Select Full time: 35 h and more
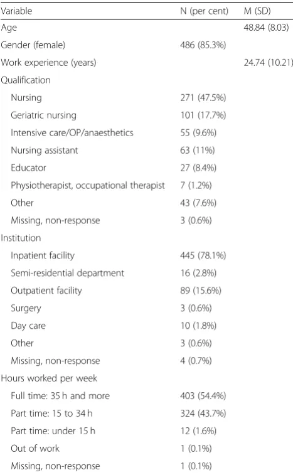Viewport: 293px width, 475px height. pyautogui.click(x=60, y=396)
